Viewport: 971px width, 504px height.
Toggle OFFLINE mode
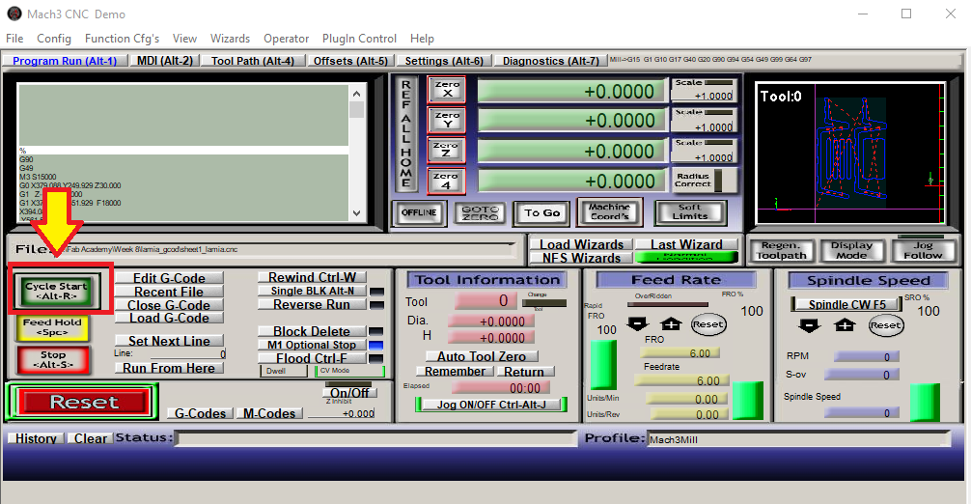pos(419,213)
